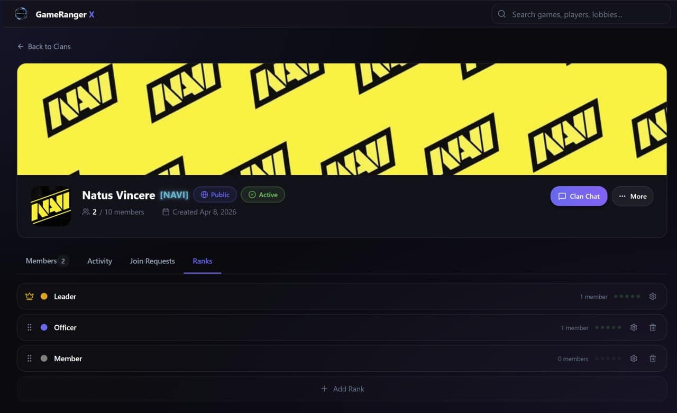The height and width of the screenshot is (413, 677).
Task: Delete the Member rank with trash icon
Action: [x=653, y=359]
